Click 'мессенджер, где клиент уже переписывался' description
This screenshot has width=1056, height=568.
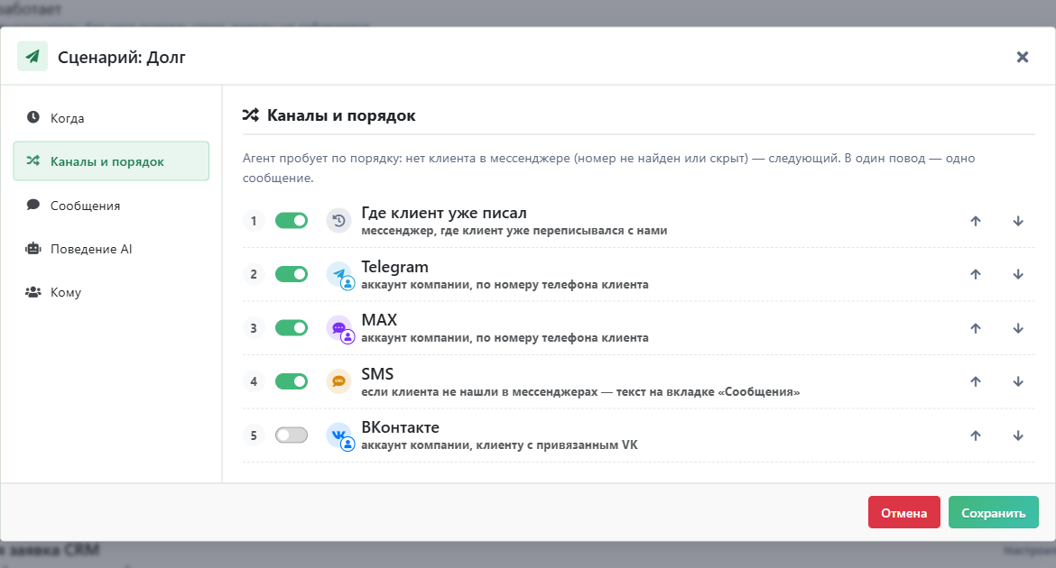(514, 230)
